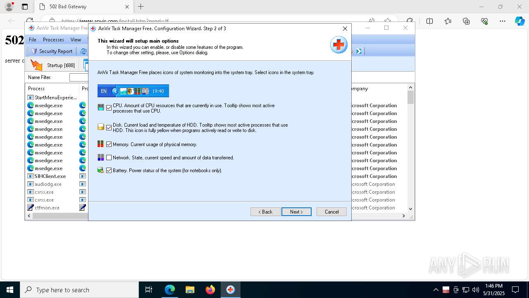The image size is (529, 298).
Task: Click AnVir Task Manager taskbar icon
Action: (x=231, y=290)
